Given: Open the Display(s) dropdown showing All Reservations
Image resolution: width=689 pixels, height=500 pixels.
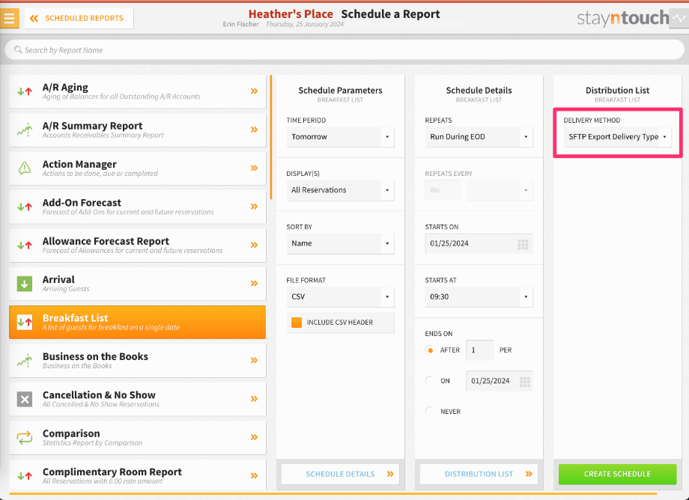Looking at the screenshot, I should [340, 190].
